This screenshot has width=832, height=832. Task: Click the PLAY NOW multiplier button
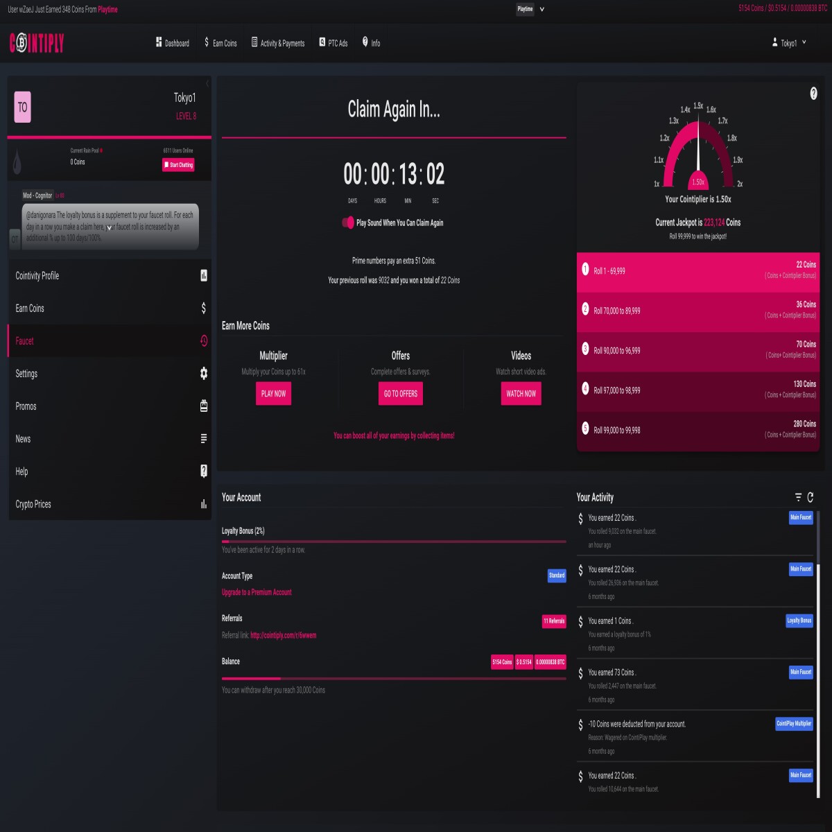(273, 393)
